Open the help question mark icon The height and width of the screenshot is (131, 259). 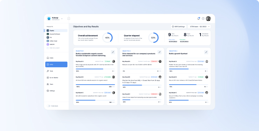pyautogui.click(x=203, y=18)
